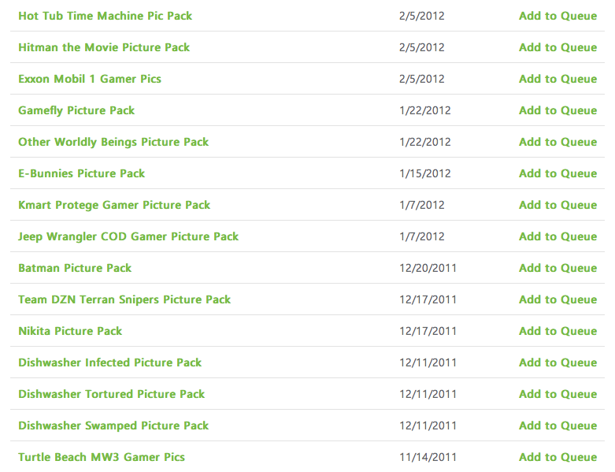The height and width of the screenshot is (472, 615).
Task: Open Kmart Protege Gamer Picture Pack
Action: click(114, 205)
